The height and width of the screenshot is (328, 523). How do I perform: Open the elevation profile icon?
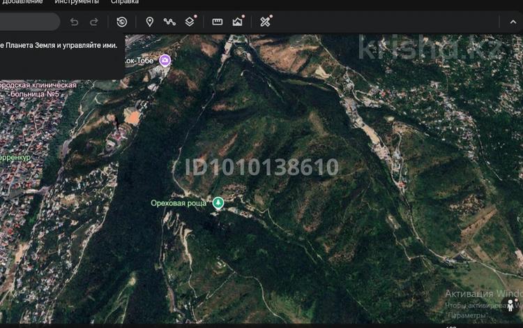coord(237,22)
